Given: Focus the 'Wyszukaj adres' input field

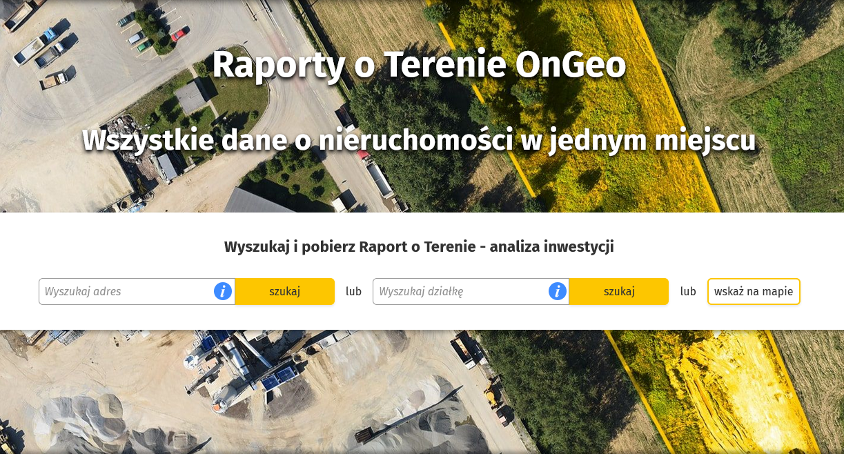Looking at the screenshot, I should [126, 291].
